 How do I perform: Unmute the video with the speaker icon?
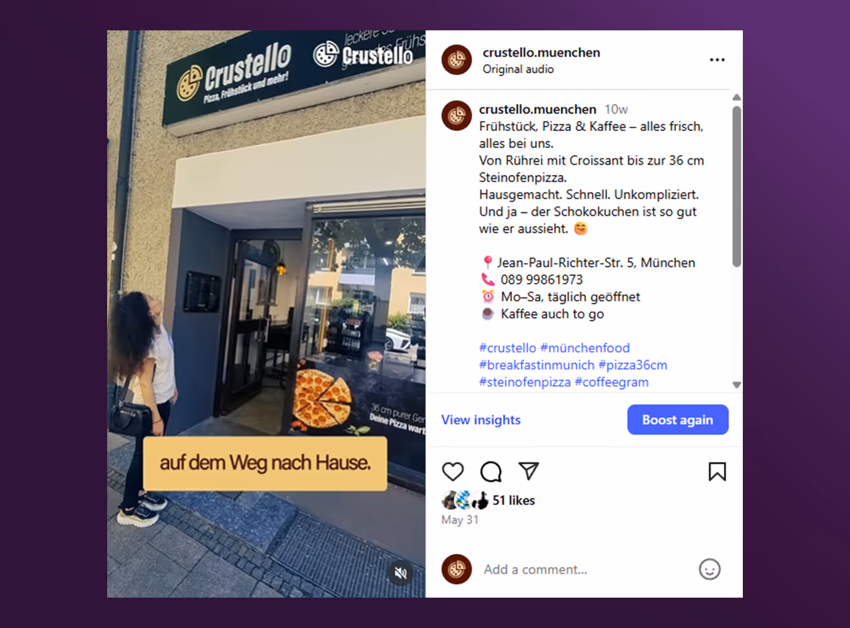(401, 573)
